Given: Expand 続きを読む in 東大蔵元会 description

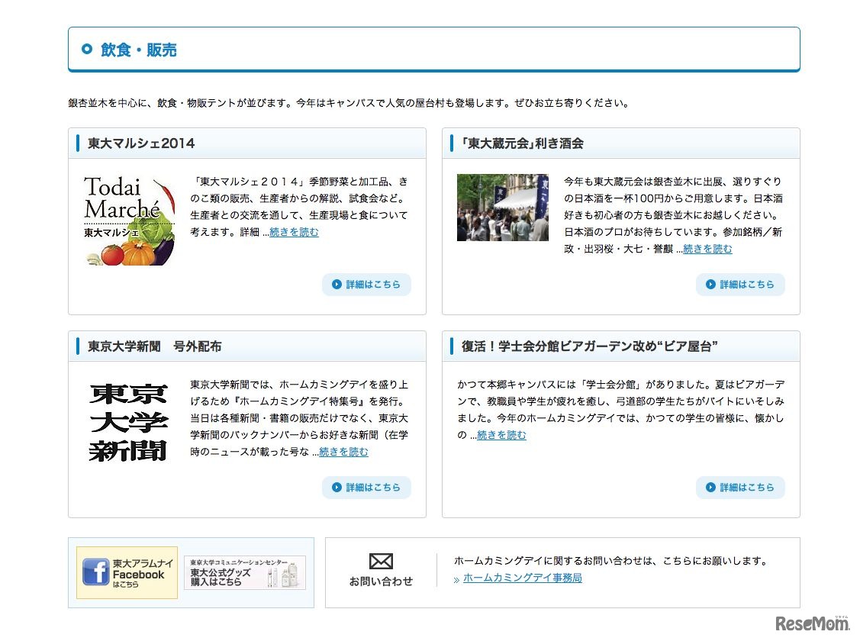Looking at the screenshot, I should pos(707,249).
